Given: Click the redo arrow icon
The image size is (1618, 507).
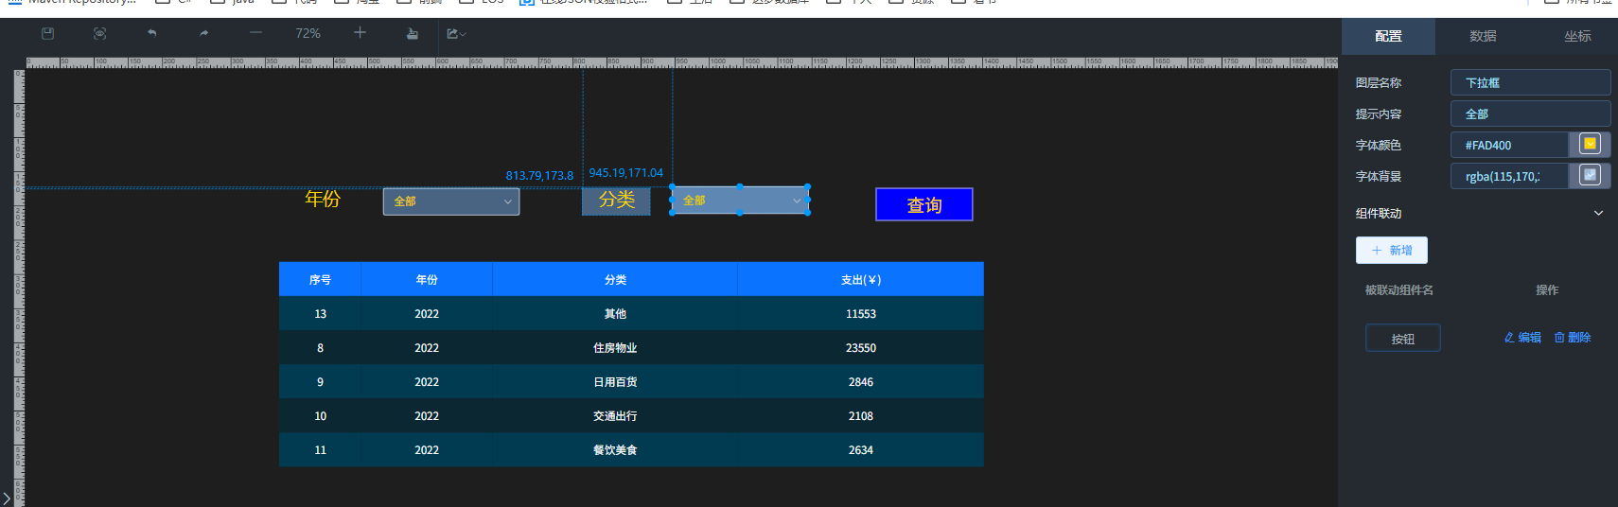Looking at the screenshot, I should coord(203,33).
